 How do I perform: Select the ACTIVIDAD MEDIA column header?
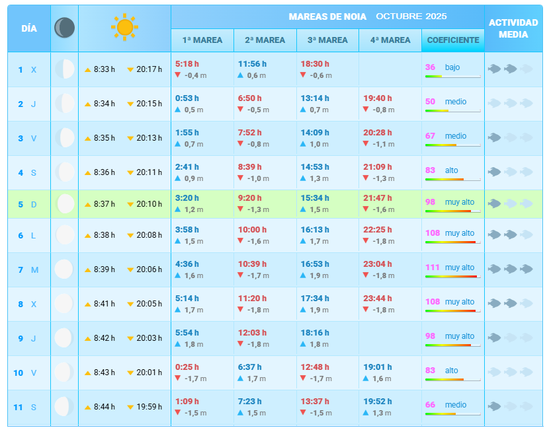[513, 28]
